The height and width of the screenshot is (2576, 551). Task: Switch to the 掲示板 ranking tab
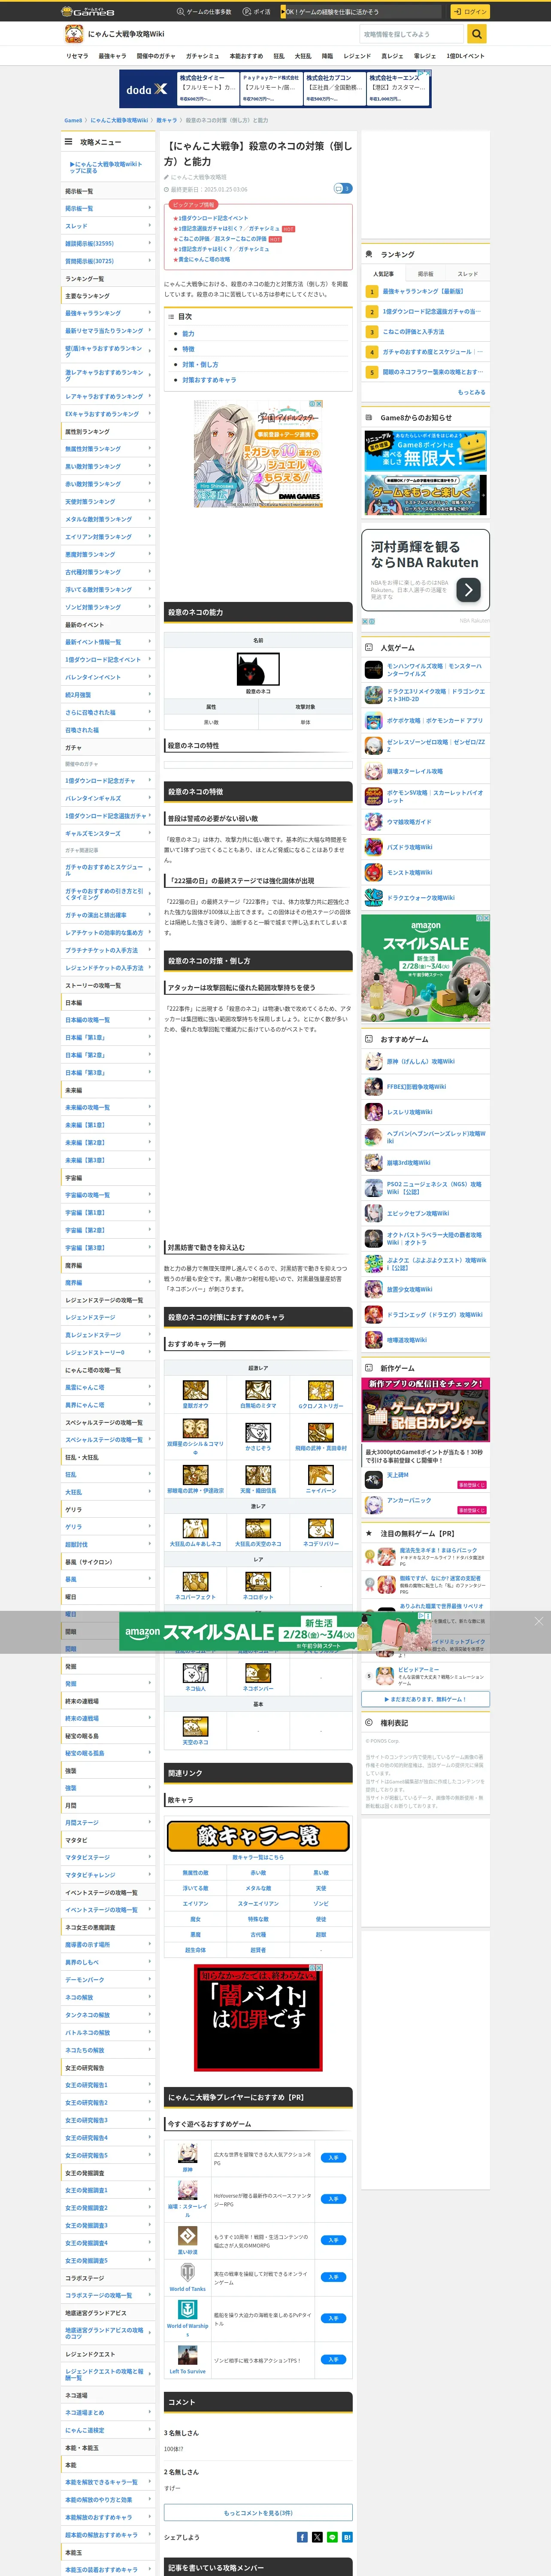tap(426, 273)
